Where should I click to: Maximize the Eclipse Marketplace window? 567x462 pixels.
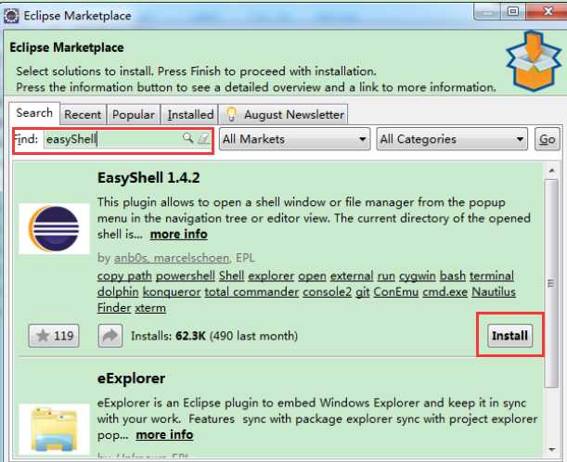tap(513, 11)
